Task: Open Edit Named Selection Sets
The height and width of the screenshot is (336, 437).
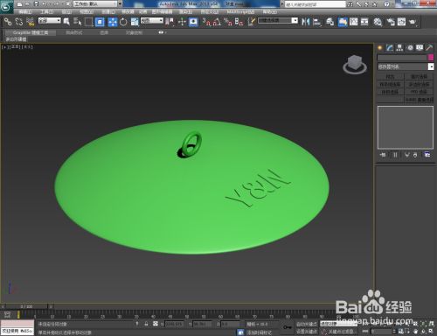Action: pyautogui.click(x=251, y=22)
